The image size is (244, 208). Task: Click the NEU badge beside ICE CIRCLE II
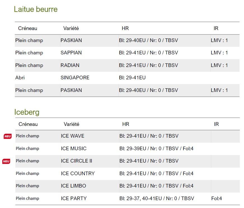[x=6, y=161]
